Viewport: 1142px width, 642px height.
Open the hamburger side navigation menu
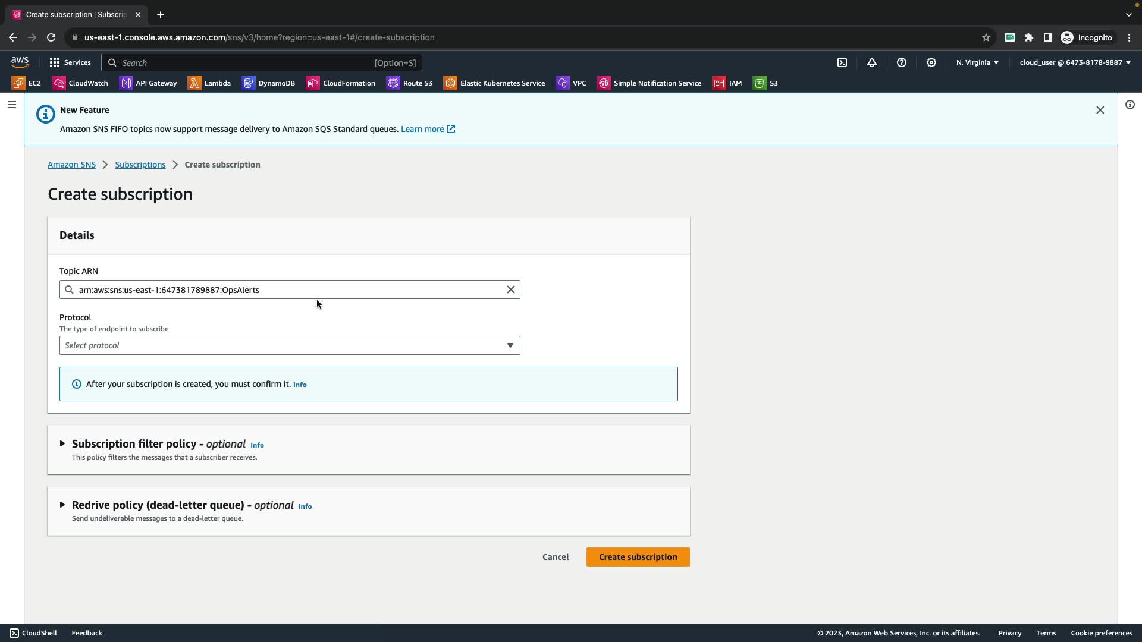click(x=12, y=105)
